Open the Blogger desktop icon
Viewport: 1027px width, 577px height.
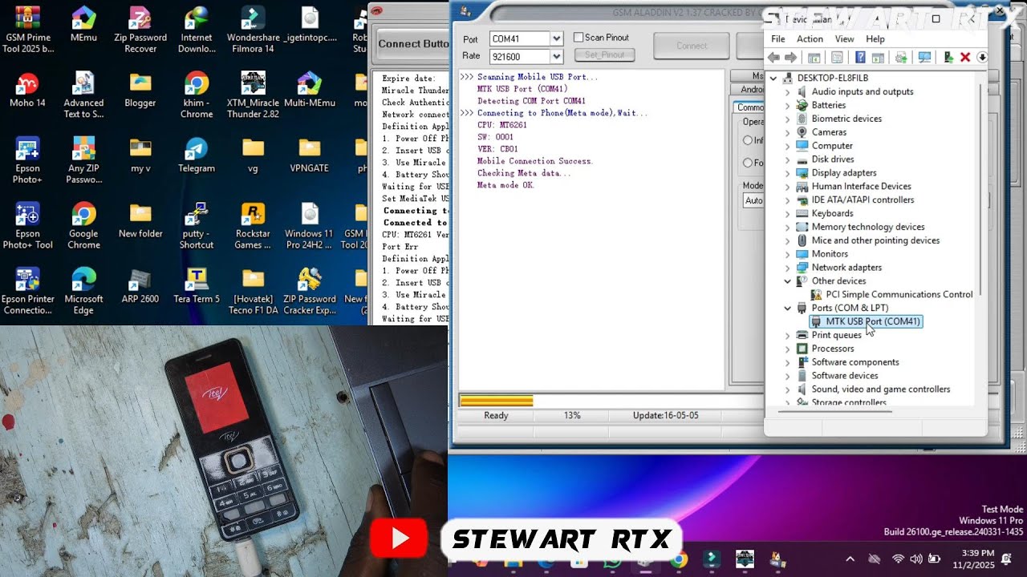tap(140, 90)
